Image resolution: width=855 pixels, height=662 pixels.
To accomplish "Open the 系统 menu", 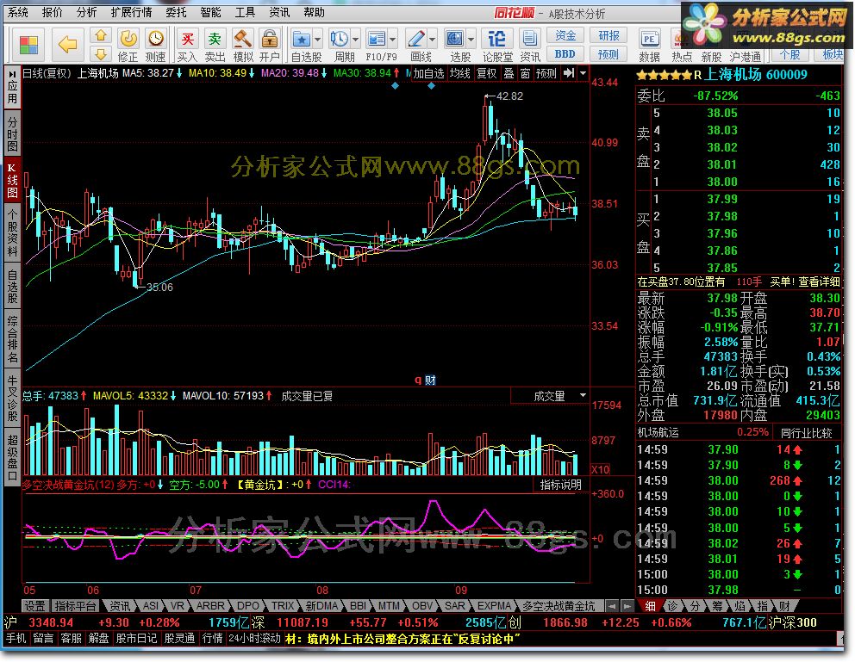I will click(x=17, y=12).
